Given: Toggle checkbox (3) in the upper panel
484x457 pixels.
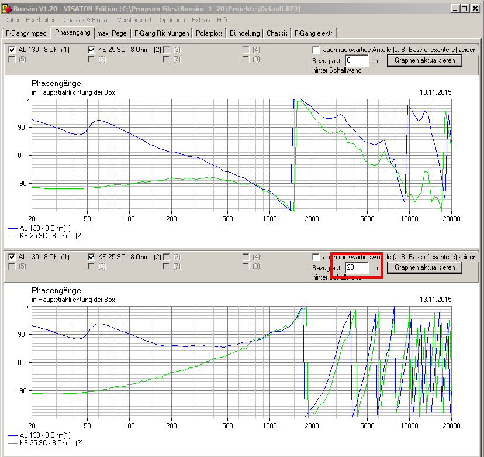Looking at the screenshot, I should click(166, 50).
